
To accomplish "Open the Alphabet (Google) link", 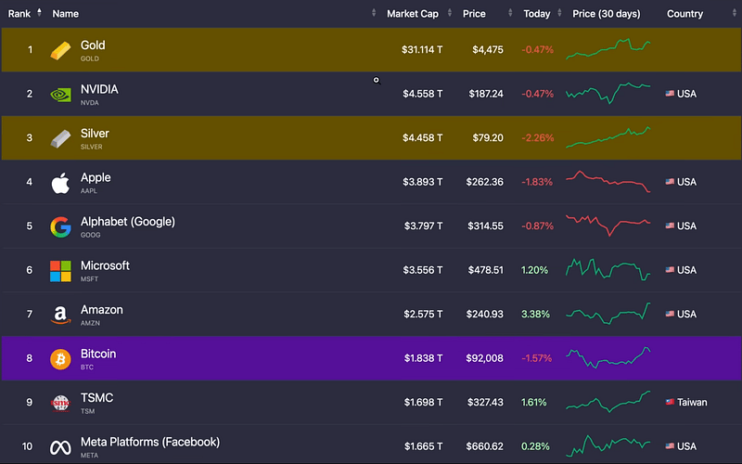I will pos(128,222).
